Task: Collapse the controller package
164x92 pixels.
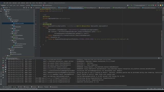Action: [11, 22]
